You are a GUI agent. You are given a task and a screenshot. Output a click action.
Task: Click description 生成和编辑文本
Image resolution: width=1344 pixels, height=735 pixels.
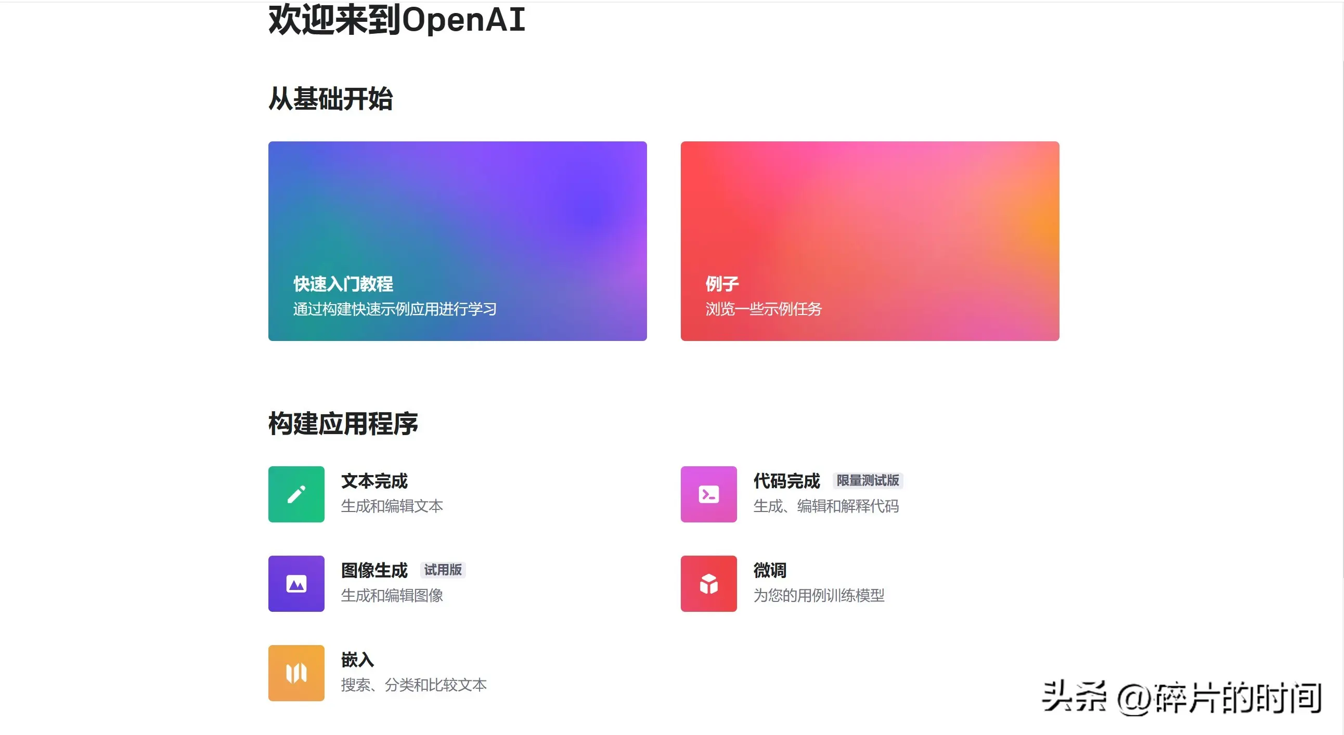click(392, 506)
